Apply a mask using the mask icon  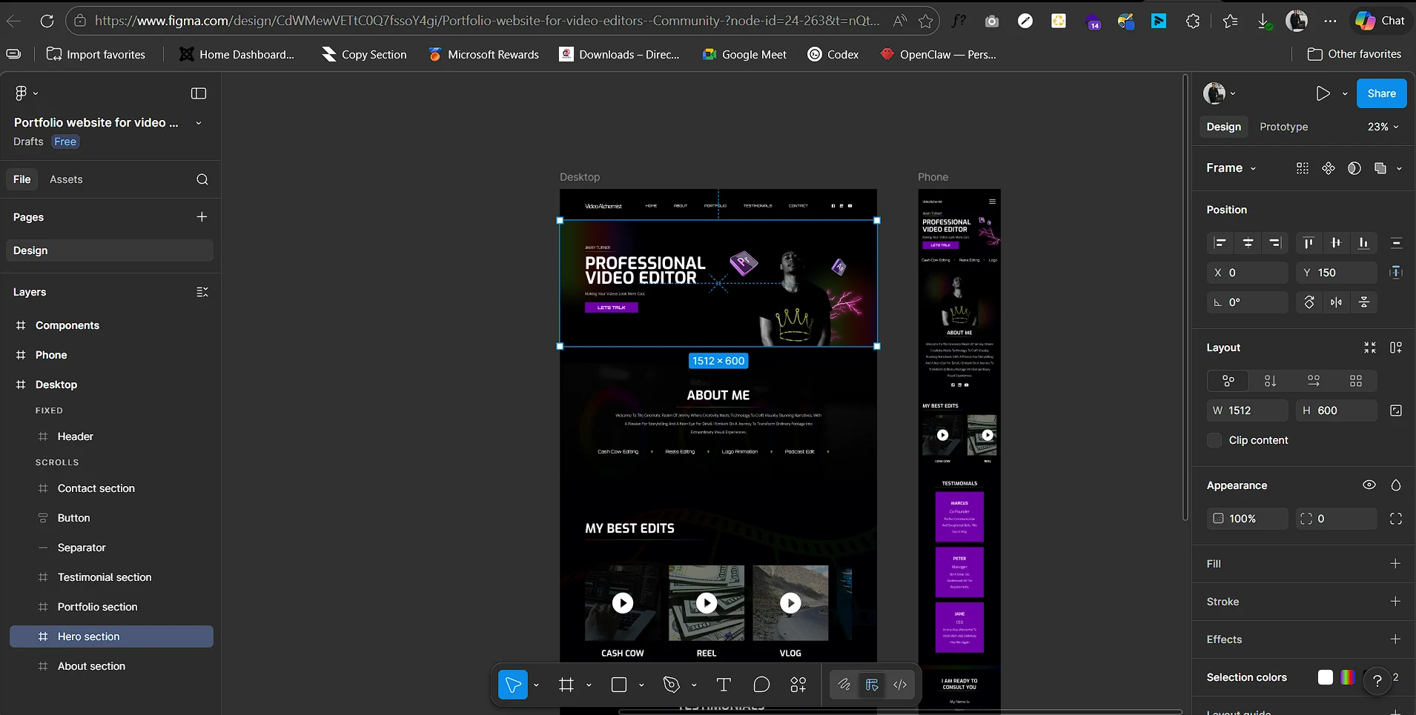click(1354, 169)
